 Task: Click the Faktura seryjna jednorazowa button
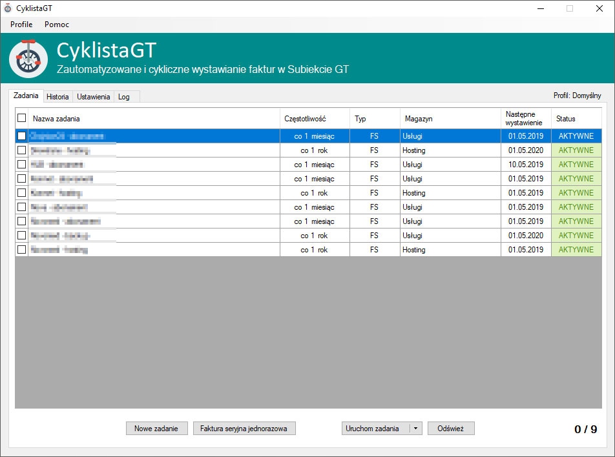click(x=244, y=429)
